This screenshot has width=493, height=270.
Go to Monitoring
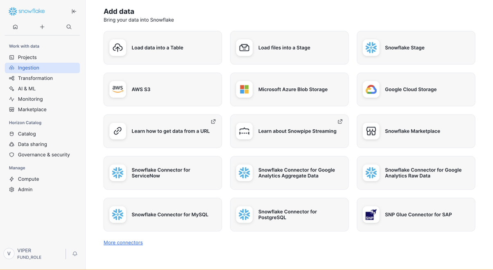(x=42, y=99)
